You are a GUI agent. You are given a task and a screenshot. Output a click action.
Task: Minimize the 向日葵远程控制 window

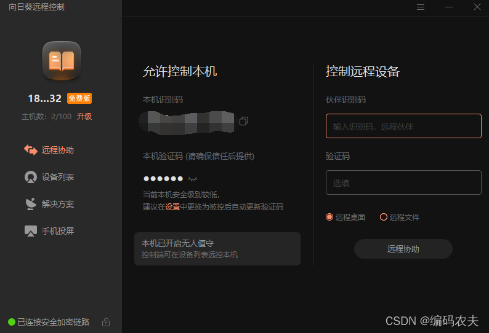(449, 7)
